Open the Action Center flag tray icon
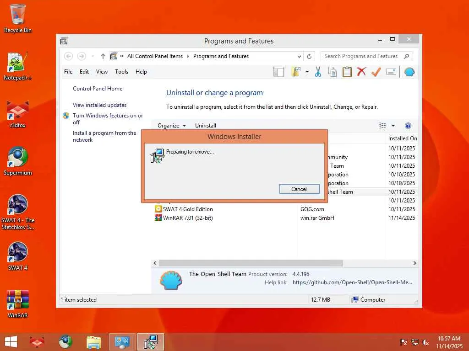 point(404,342)
